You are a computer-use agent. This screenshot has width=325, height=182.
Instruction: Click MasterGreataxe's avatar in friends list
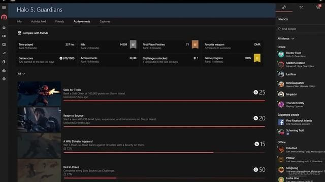pos(281,64)
